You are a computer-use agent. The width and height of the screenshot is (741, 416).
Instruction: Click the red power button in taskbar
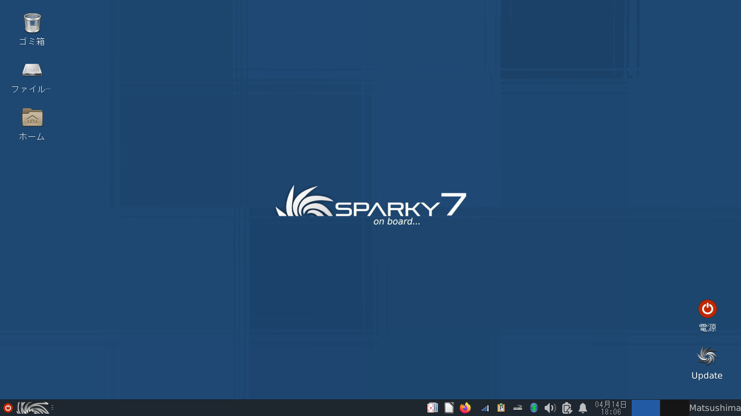(x=8, y=408)
